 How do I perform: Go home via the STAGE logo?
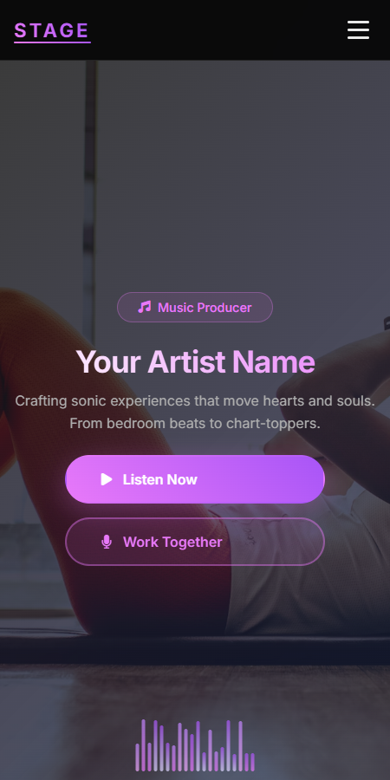click(x=52, y=31)
